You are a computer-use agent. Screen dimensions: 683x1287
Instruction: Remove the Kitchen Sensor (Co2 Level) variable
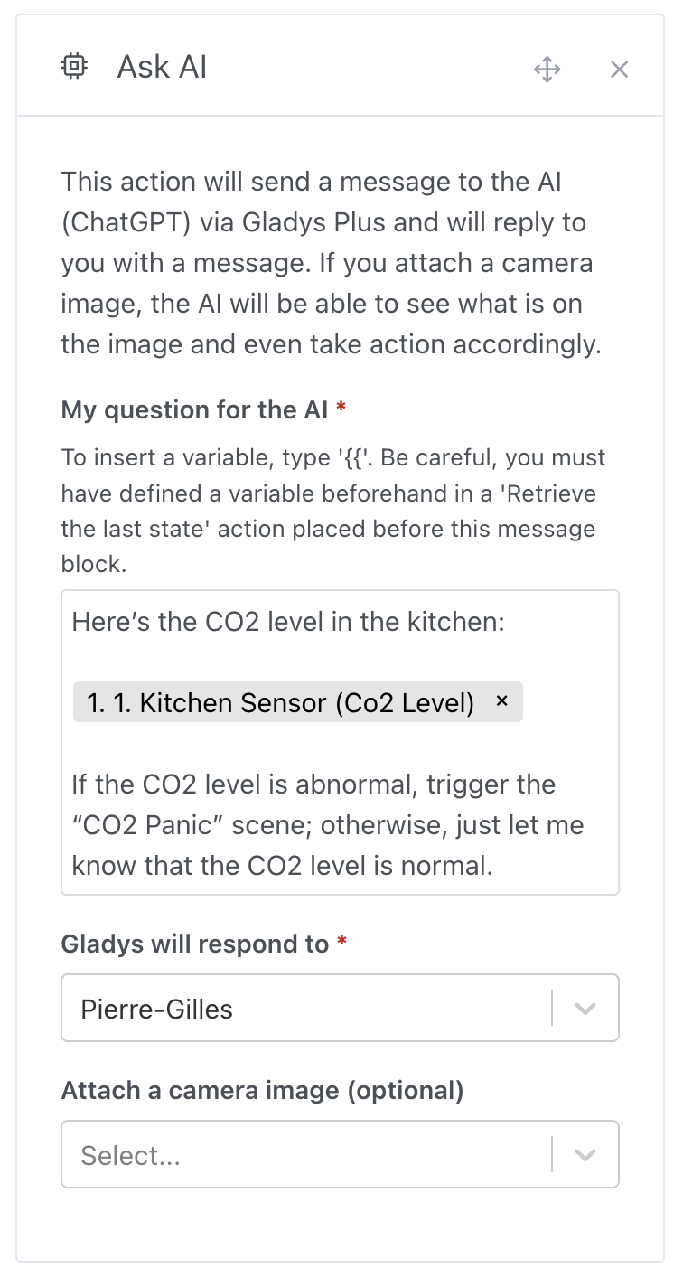(x=503, y=702)
